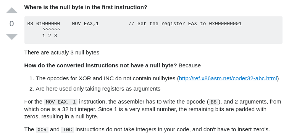Click the inline XOR code snippet
Screen dimensions: 289x137
[x=42, y=130]
